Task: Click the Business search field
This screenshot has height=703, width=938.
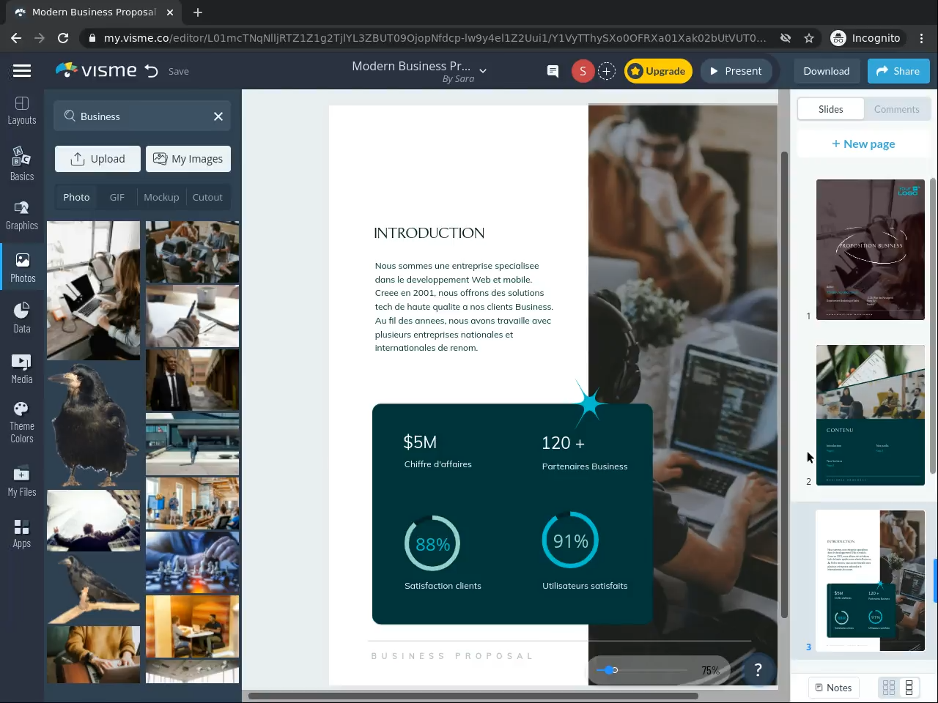Action: (142, 116)
